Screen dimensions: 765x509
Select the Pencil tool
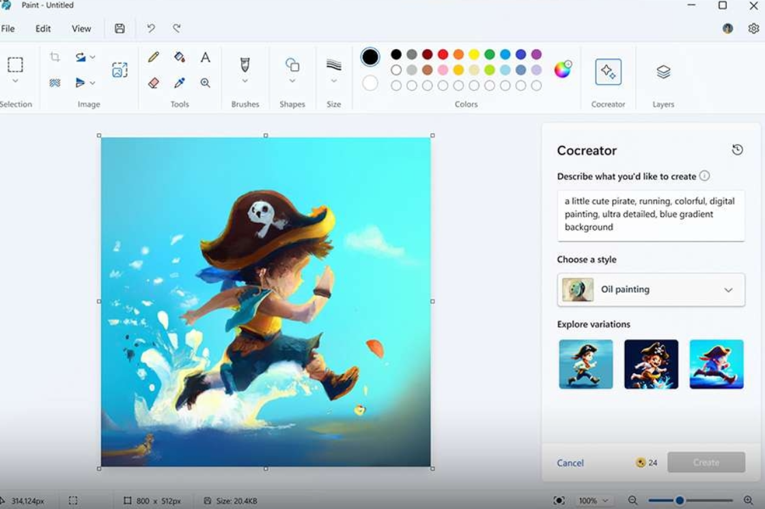[x=154, y=57]
